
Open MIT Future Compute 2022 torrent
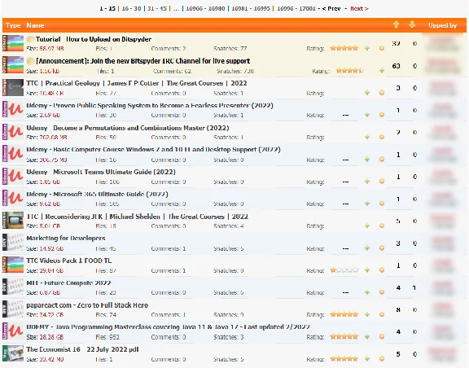point(68,283)
